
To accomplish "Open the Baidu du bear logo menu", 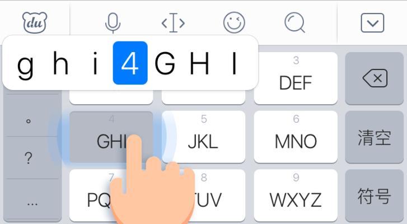I will (35, 22).
